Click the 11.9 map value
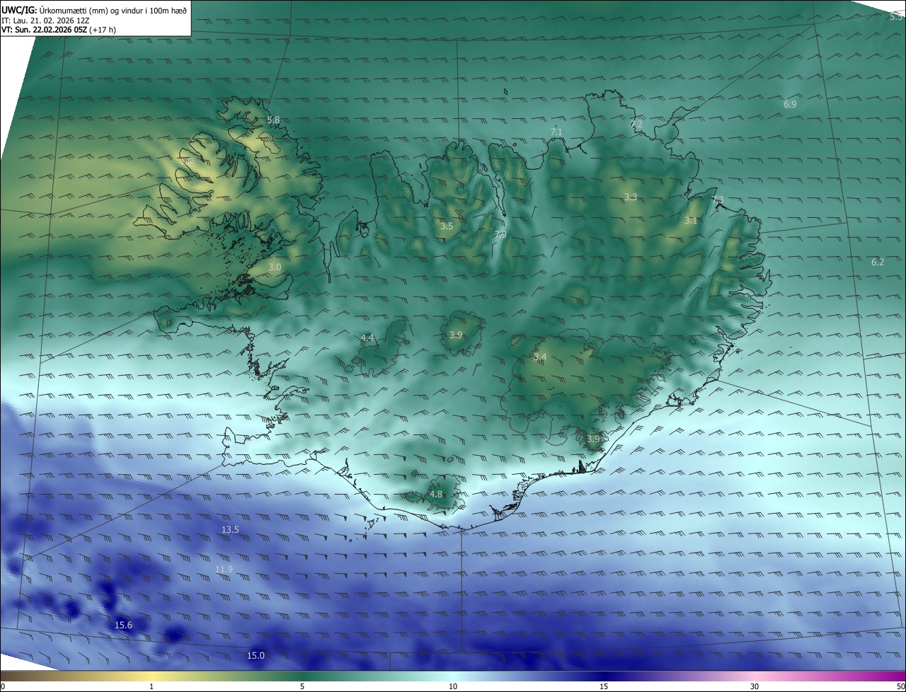906x692 pixels. tap(224, 569)
